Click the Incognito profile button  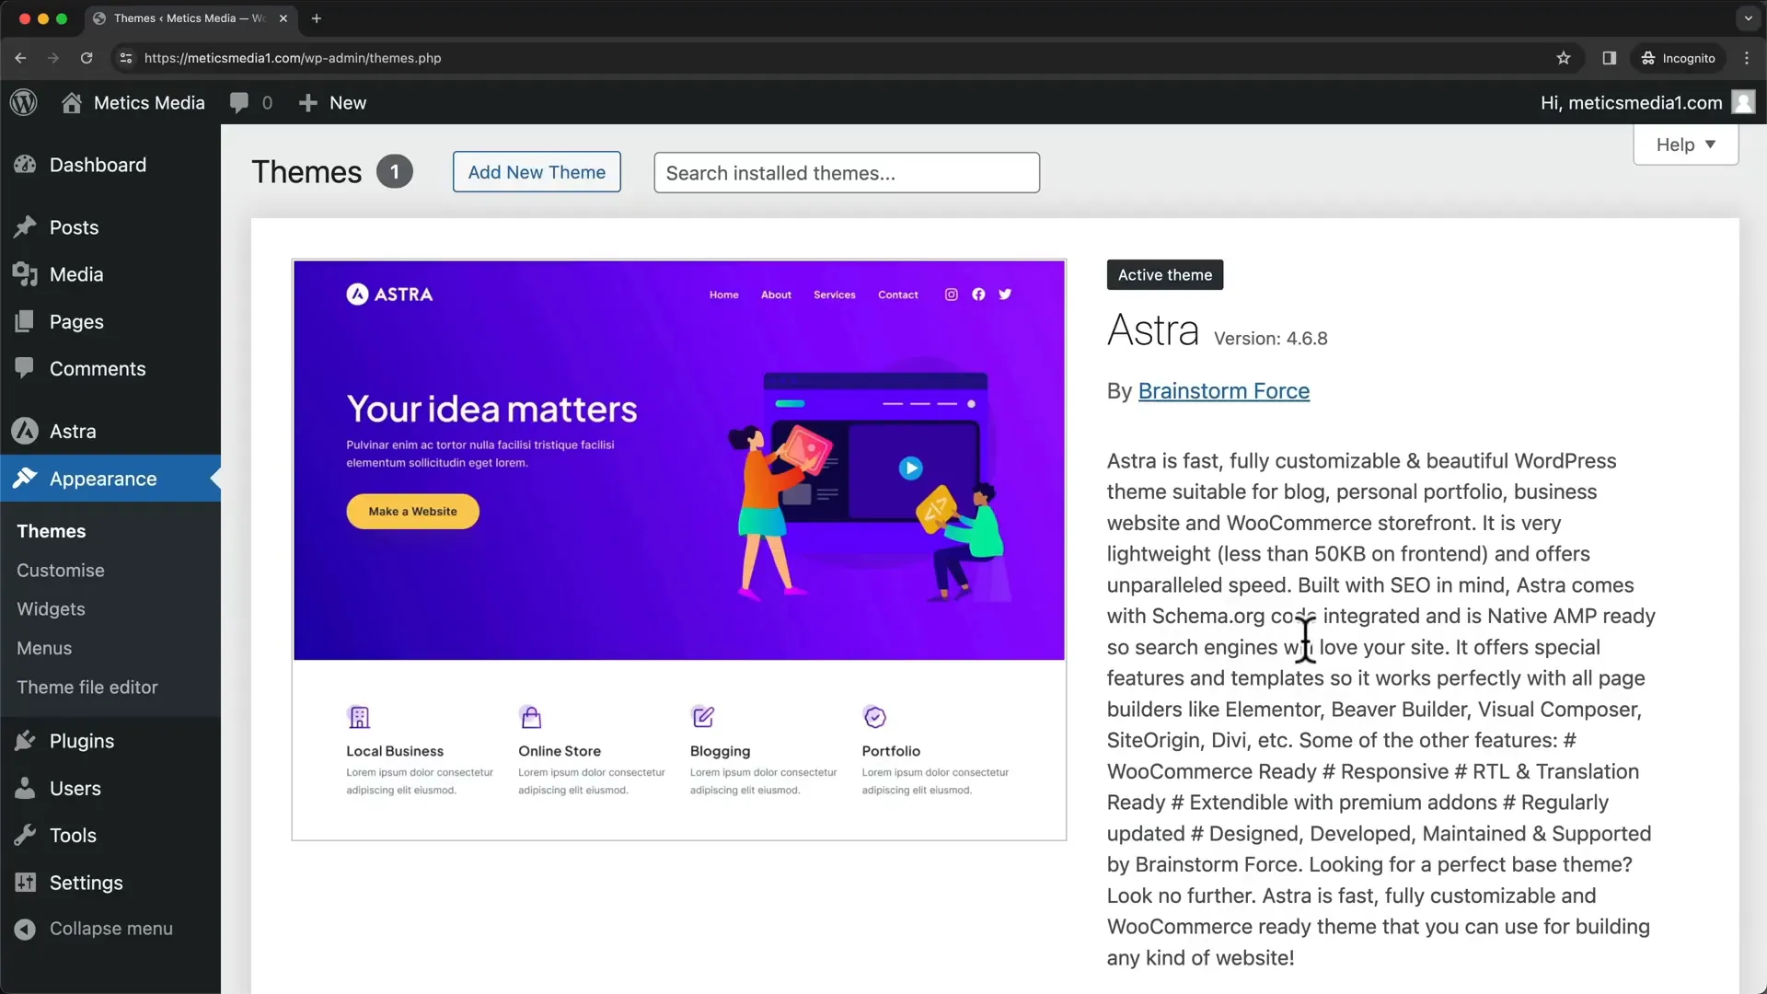click(x=1679, y=58)
